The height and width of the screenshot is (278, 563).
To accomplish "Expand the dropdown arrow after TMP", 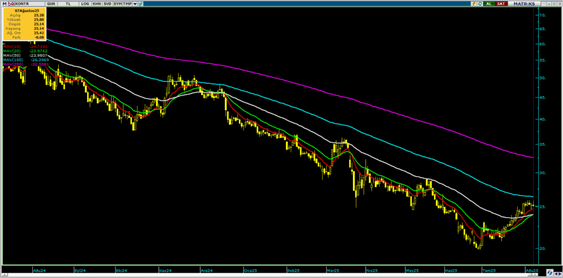I will click(135, 3).
